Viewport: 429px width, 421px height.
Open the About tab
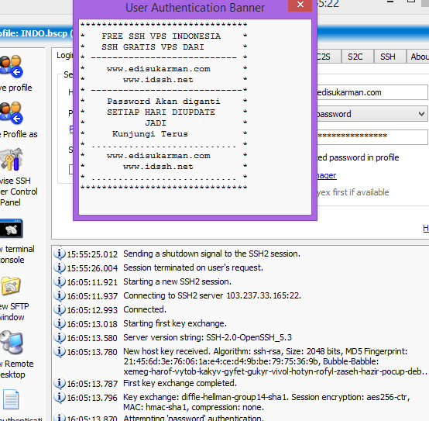click(x=419, y=57)
